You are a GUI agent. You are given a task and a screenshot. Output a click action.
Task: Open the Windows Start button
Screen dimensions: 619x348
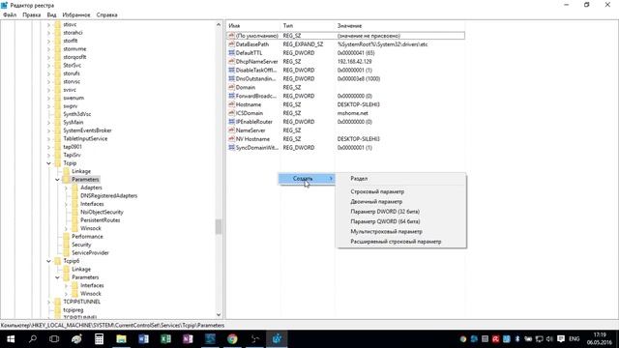(11, 339)
